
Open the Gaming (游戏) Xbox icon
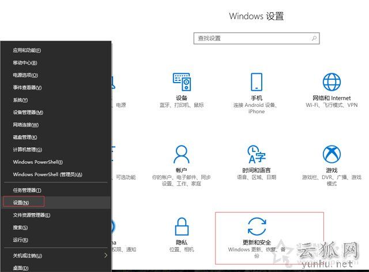[332, 154]
